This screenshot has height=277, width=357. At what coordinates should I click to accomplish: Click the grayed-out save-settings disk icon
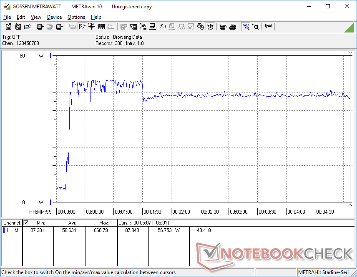(x=123, y=27)
